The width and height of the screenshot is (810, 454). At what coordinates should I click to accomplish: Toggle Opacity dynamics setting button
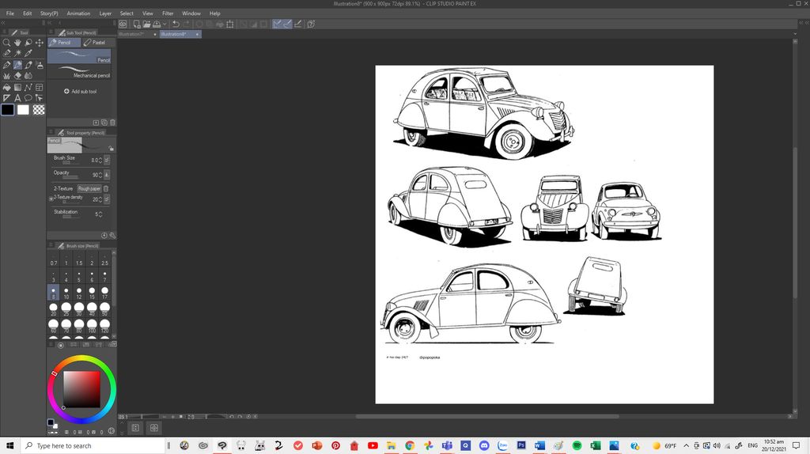[107, 175]
